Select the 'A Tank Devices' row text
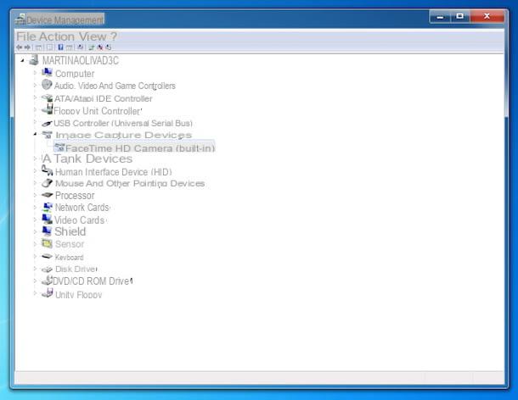Screen dimensions: 518x400 [87, 158]
